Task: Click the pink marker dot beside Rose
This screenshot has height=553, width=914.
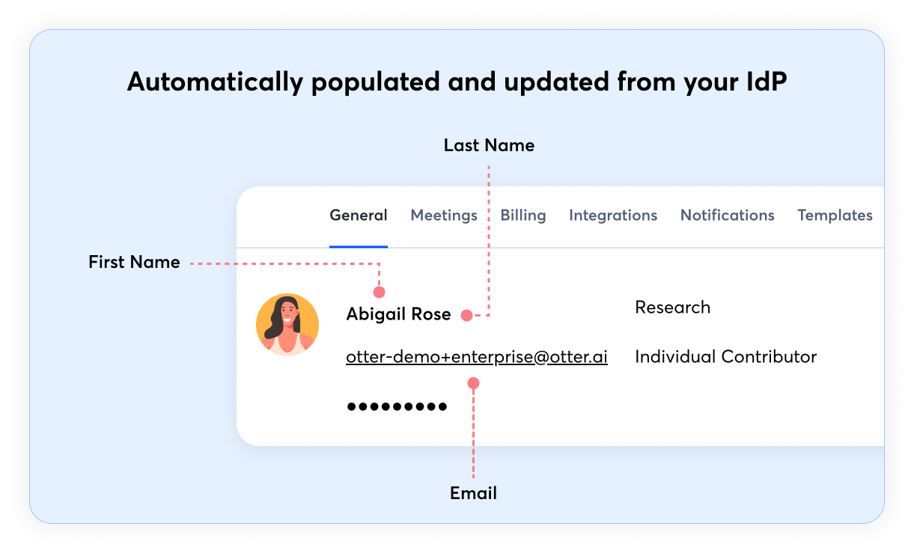Action: [x=466, y=315]
